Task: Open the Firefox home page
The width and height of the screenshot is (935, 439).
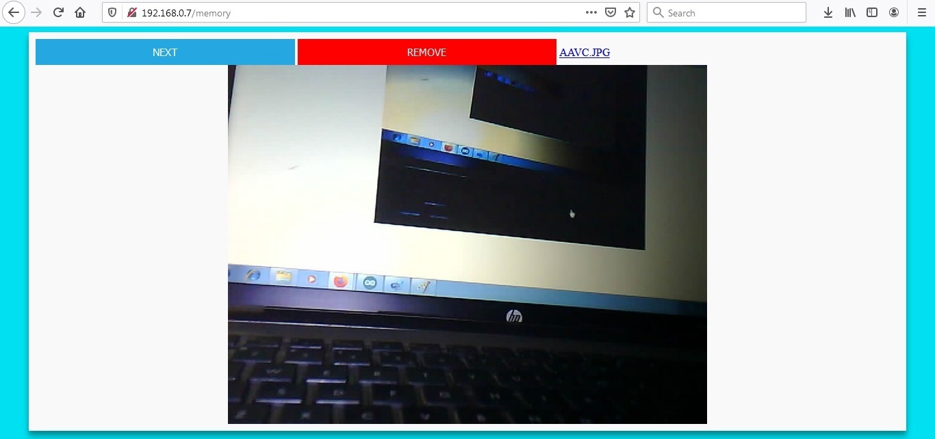Action: click(79, 12)
